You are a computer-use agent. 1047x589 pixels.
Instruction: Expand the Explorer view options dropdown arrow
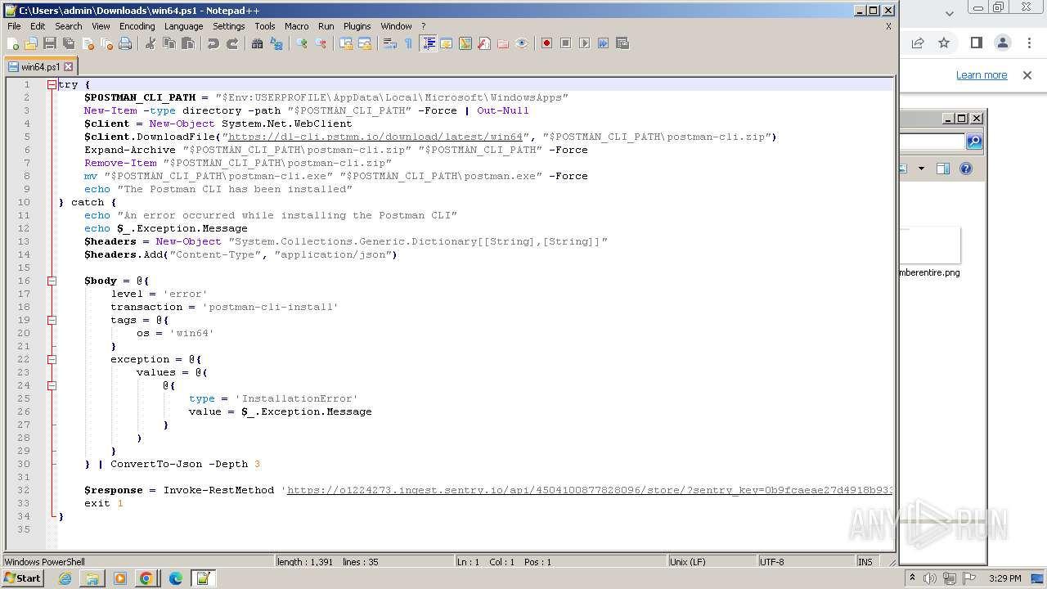pos(921,169)
